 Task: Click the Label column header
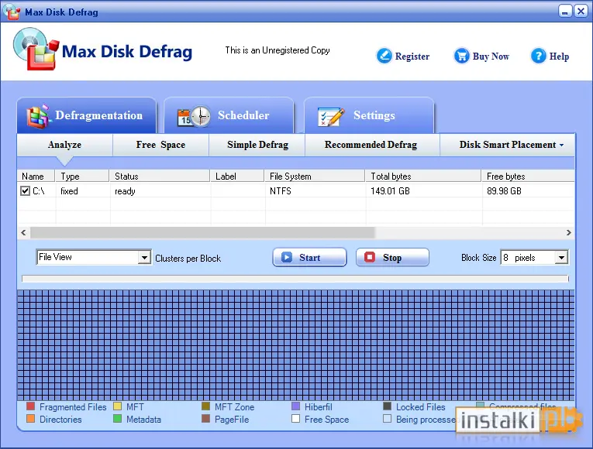pyautogui.click(x=237, y=176)
